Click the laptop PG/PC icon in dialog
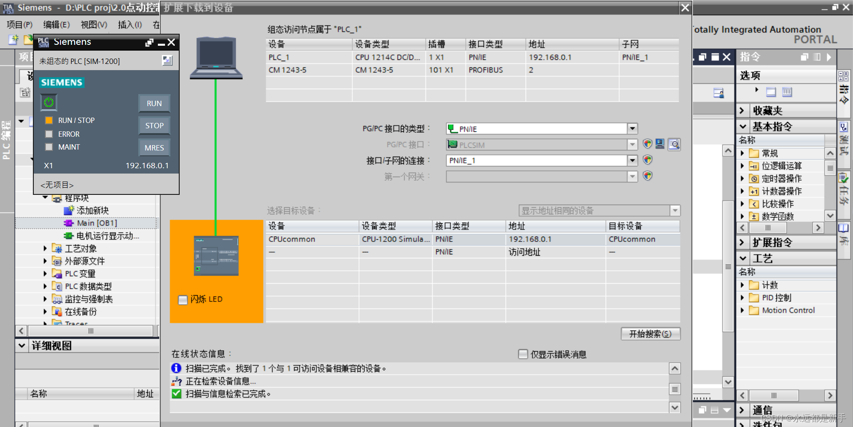The height and width of the screenshot is (427, 853). click(216, 58)
